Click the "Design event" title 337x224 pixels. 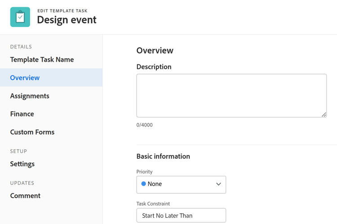[x=67, y=20]
